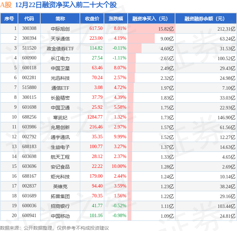Click the orange A股 label
Viewport: 237px width, 231px height.
pyautogui.click(x=6, y=5)
